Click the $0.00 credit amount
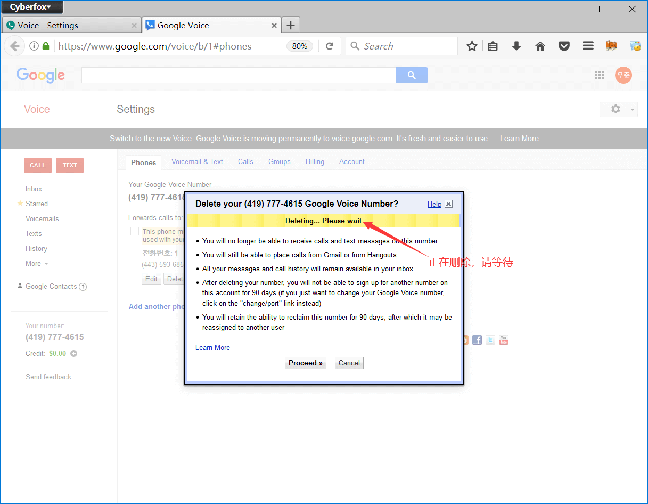The image size is (648, 504). click(x=58, y=353)
